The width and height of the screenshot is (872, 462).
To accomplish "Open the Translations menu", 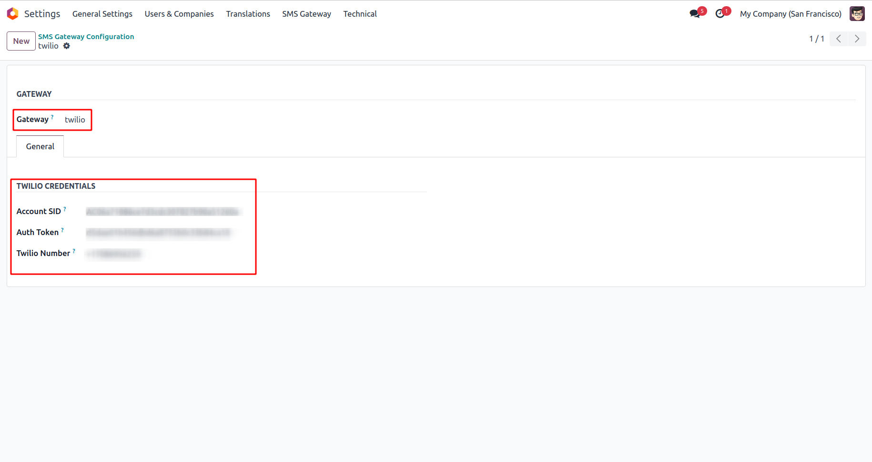I will [x=248, y=14].
